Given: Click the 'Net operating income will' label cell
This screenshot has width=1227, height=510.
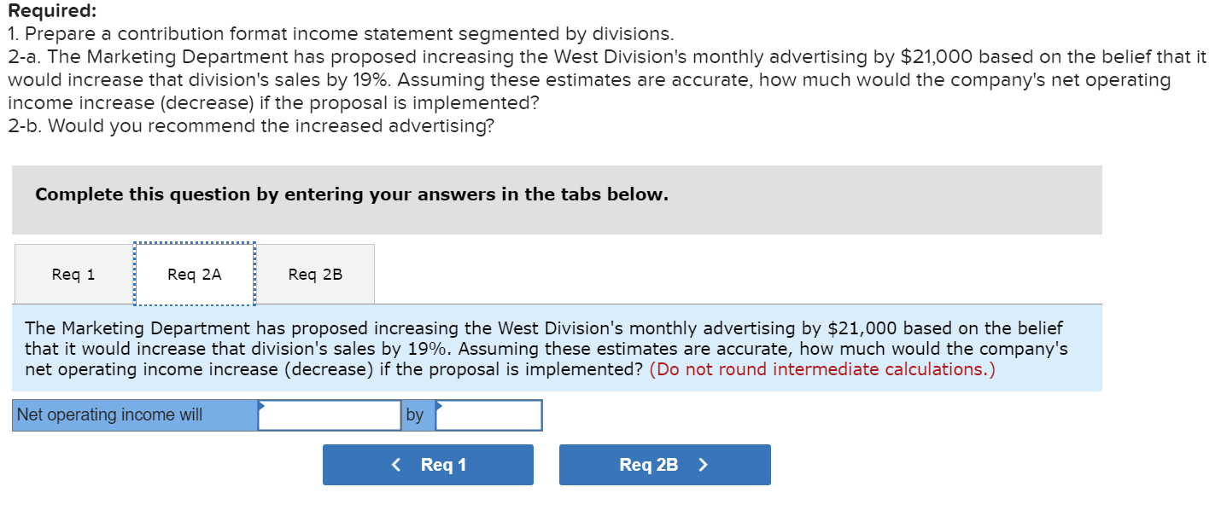Looking at the screenshot, I should (134, 415).
